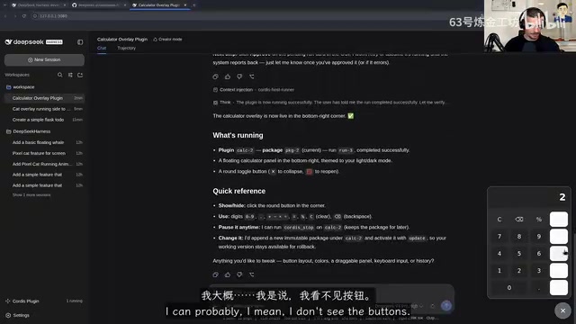Image resolution: width=576 pixels, height=324 pixels.
Task: Click calculator digit 9
Action: coord(539,237)
